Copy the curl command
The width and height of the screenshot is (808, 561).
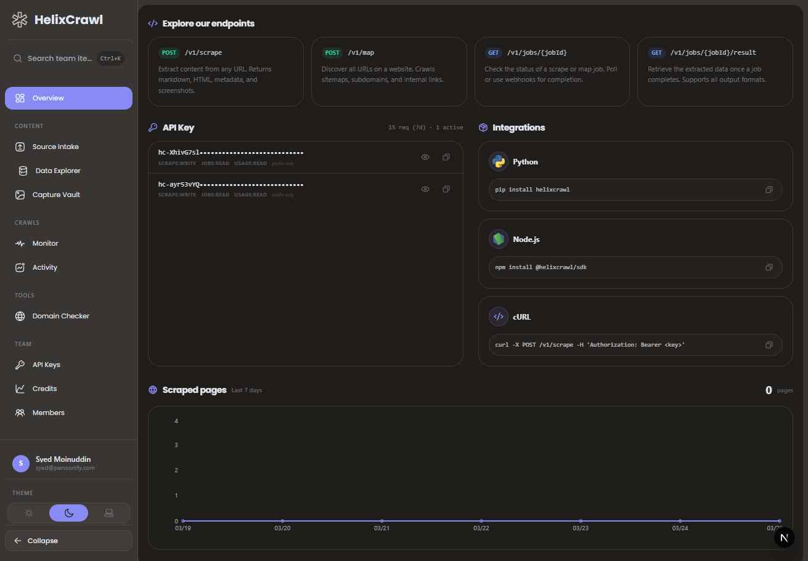coord(769,345)
